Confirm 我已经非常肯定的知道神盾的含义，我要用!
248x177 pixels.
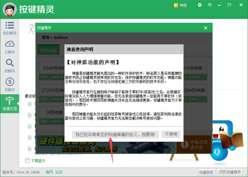coord(115,134)
